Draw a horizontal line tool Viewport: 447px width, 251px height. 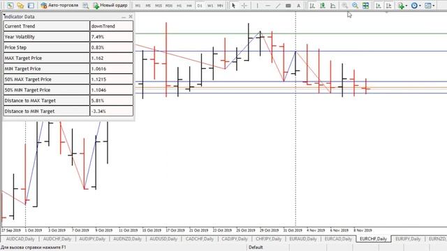pos(268,6)
